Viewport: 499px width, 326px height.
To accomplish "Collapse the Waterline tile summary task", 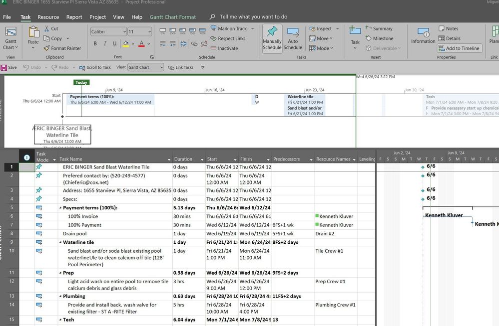I will [x=60, y=242].
